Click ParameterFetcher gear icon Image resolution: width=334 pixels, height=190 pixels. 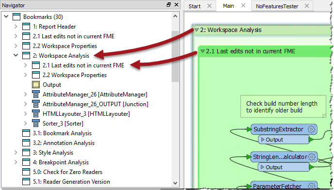[311, 186]
